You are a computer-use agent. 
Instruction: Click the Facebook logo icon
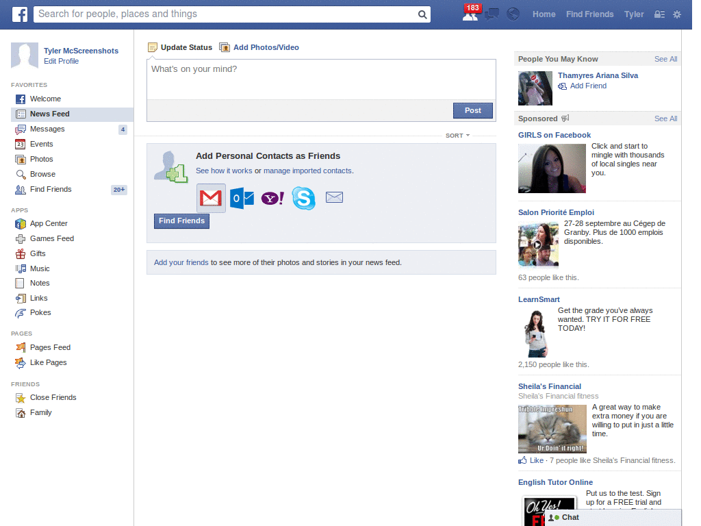point(20,14)
